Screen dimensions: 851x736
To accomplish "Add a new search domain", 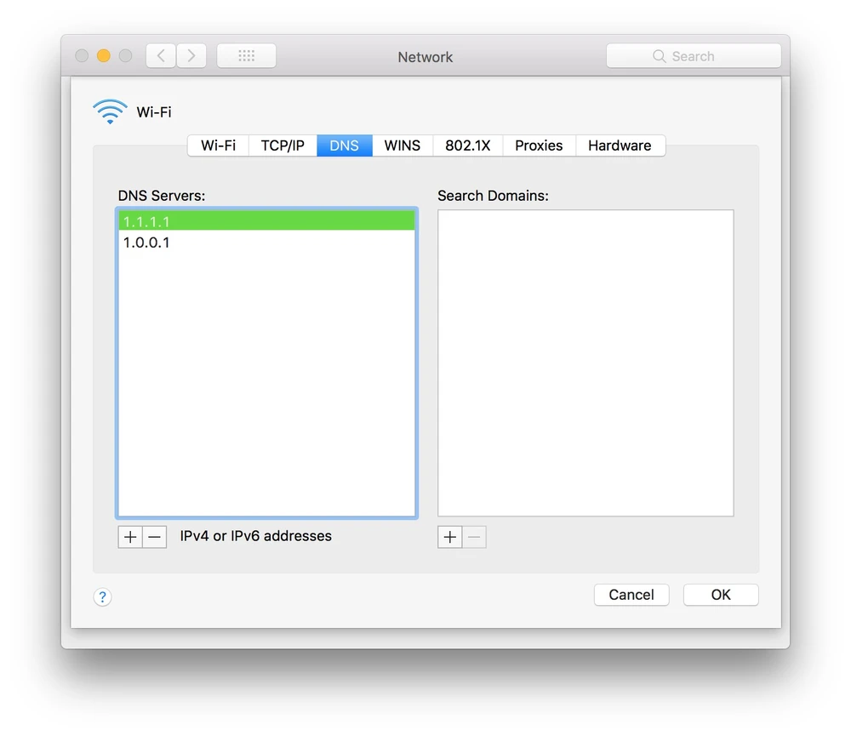I will tap(450, 537).
